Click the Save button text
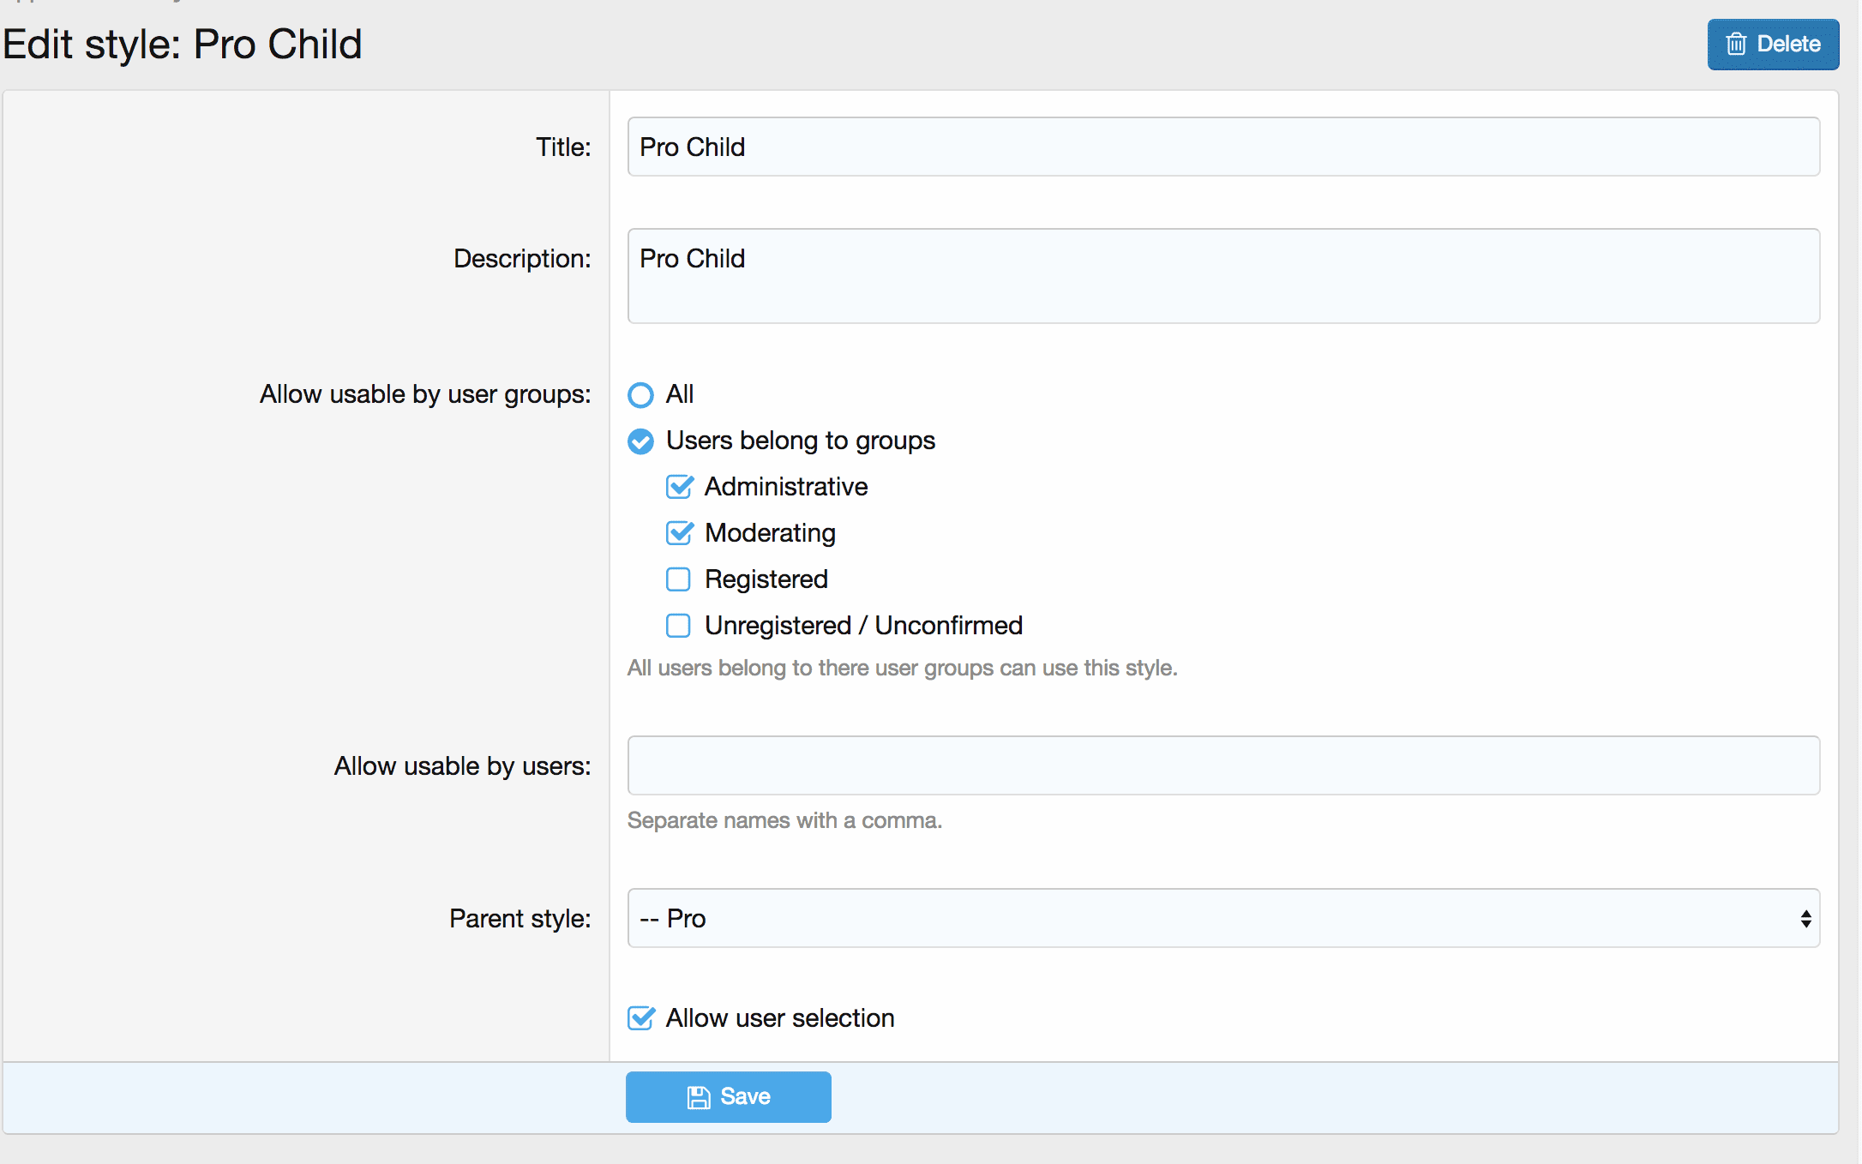Image resolution: width=1862 pixels, height=1164 pixels. 745,1097
